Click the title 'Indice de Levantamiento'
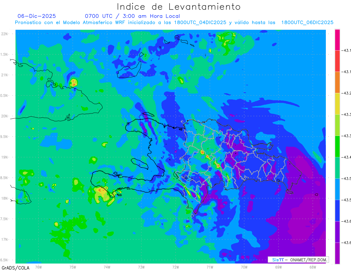The image size is (351, 271). pyautogui.click(x=179, y=6)
